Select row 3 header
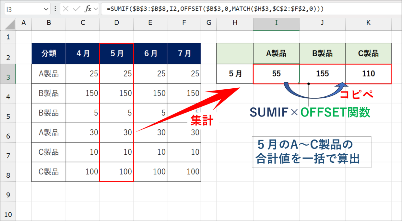Image resolution: width=402 pixels, height=221 pixels. click(8, 77)
